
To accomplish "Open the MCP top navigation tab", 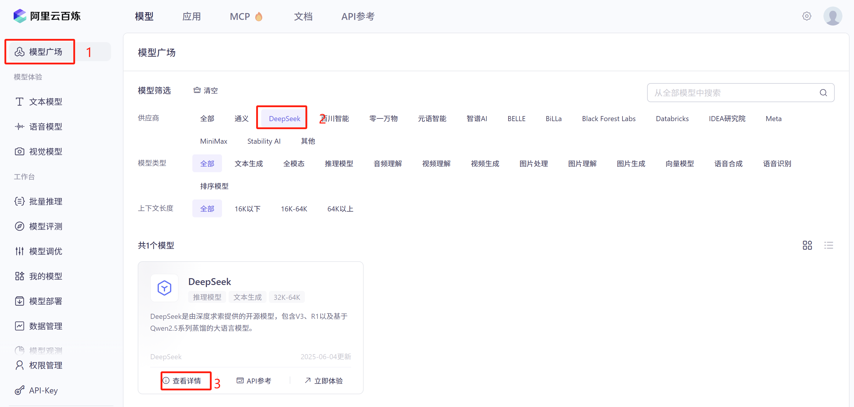I will pos(240,16).
